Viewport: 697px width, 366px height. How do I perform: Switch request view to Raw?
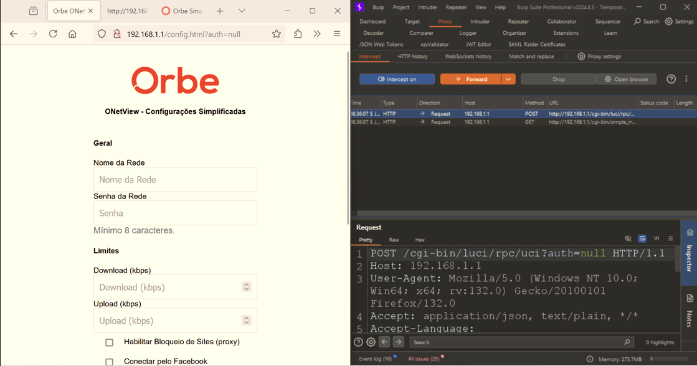[394, 240]
